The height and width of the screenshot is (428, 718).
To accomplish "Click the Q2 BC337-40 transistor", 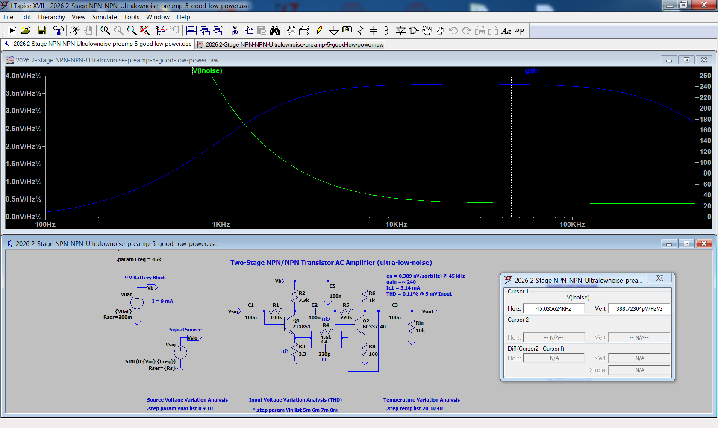I will click(359, 324).
